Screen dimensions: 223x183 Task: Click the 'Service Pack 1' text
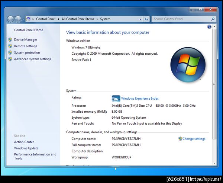pyautogui.click(x=81, y=60)
